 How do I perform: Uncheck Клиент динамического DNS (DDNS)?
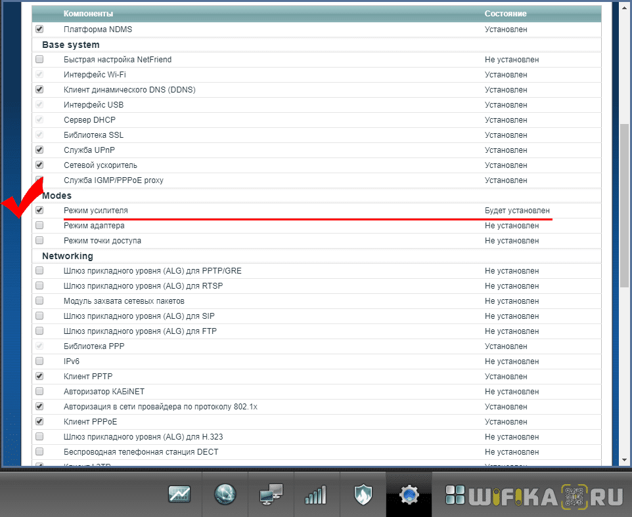pos(39,90)
